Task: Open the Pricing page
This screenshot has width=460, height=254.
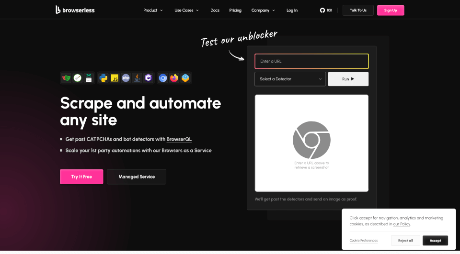Action: tap(235, 10)
